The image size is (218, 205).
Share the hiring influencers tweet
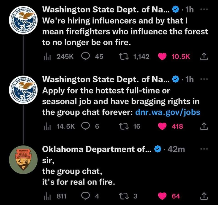(x=204, y=57)
